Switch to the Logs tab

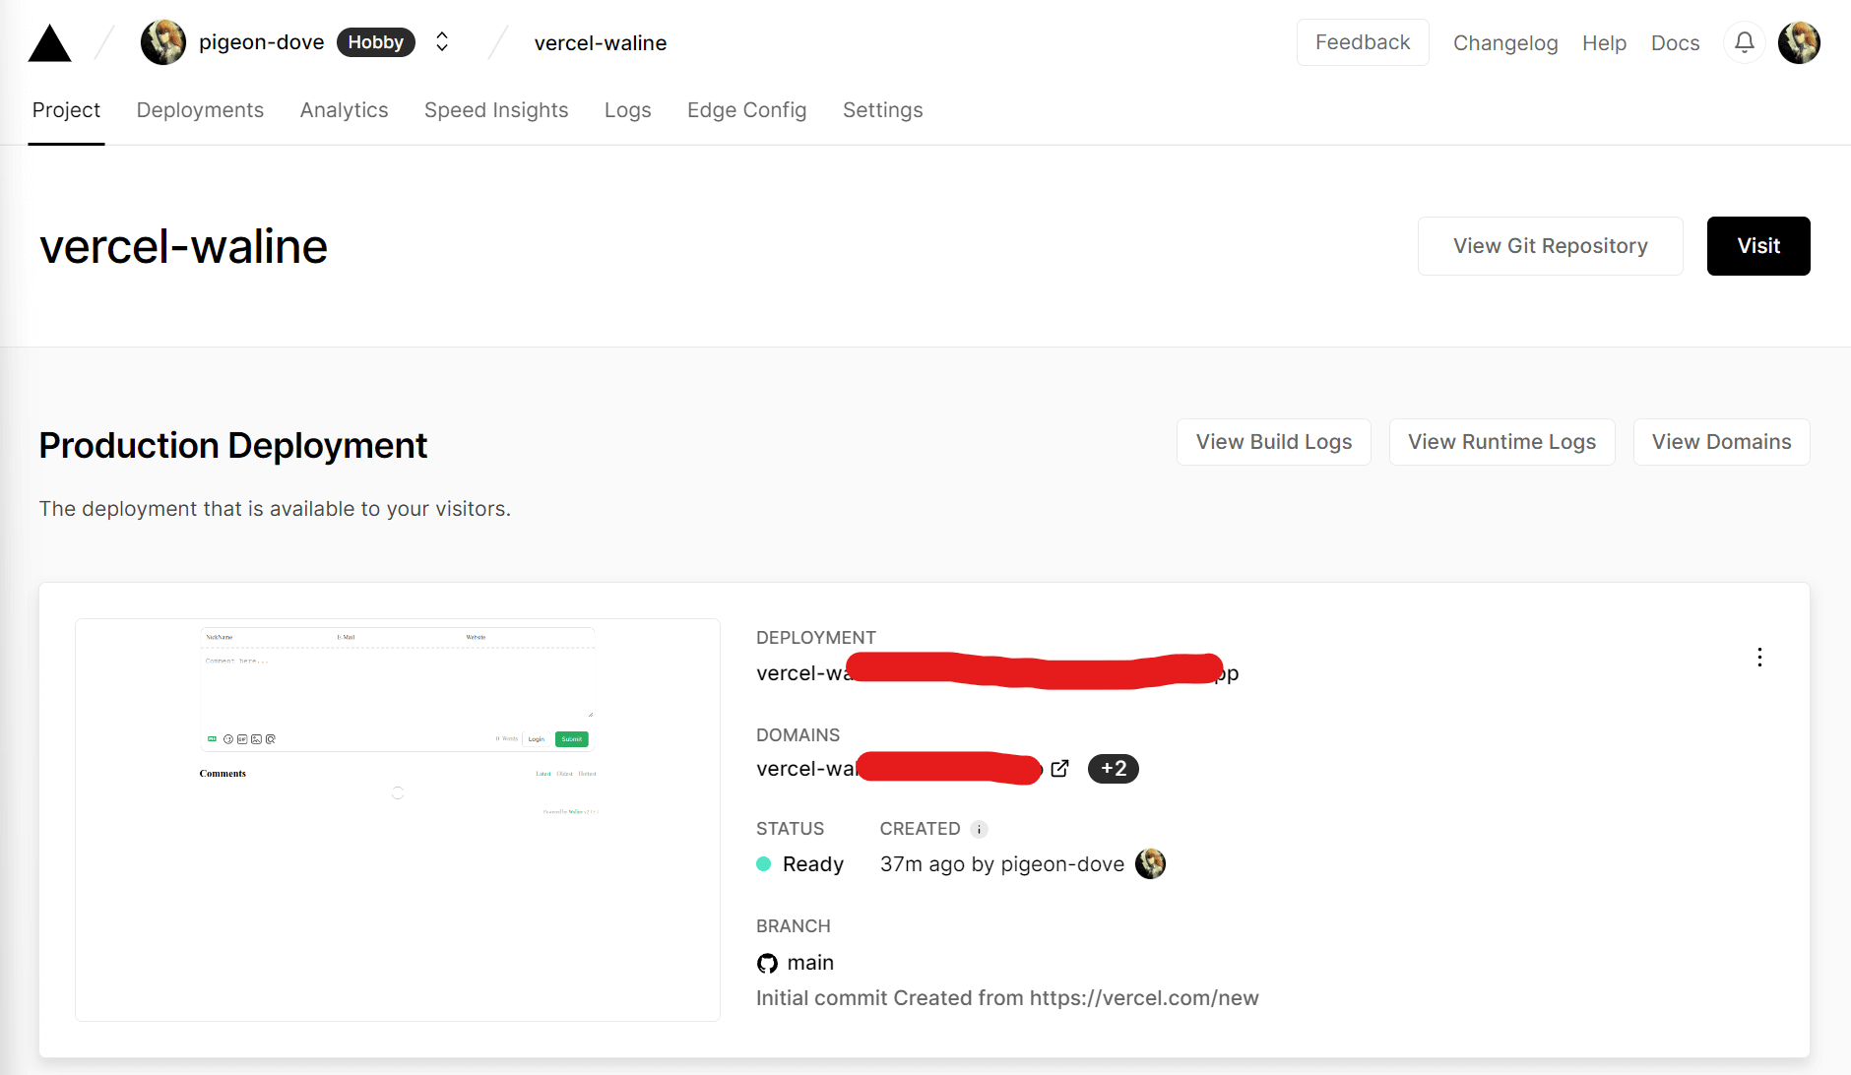tap(628, 110)
